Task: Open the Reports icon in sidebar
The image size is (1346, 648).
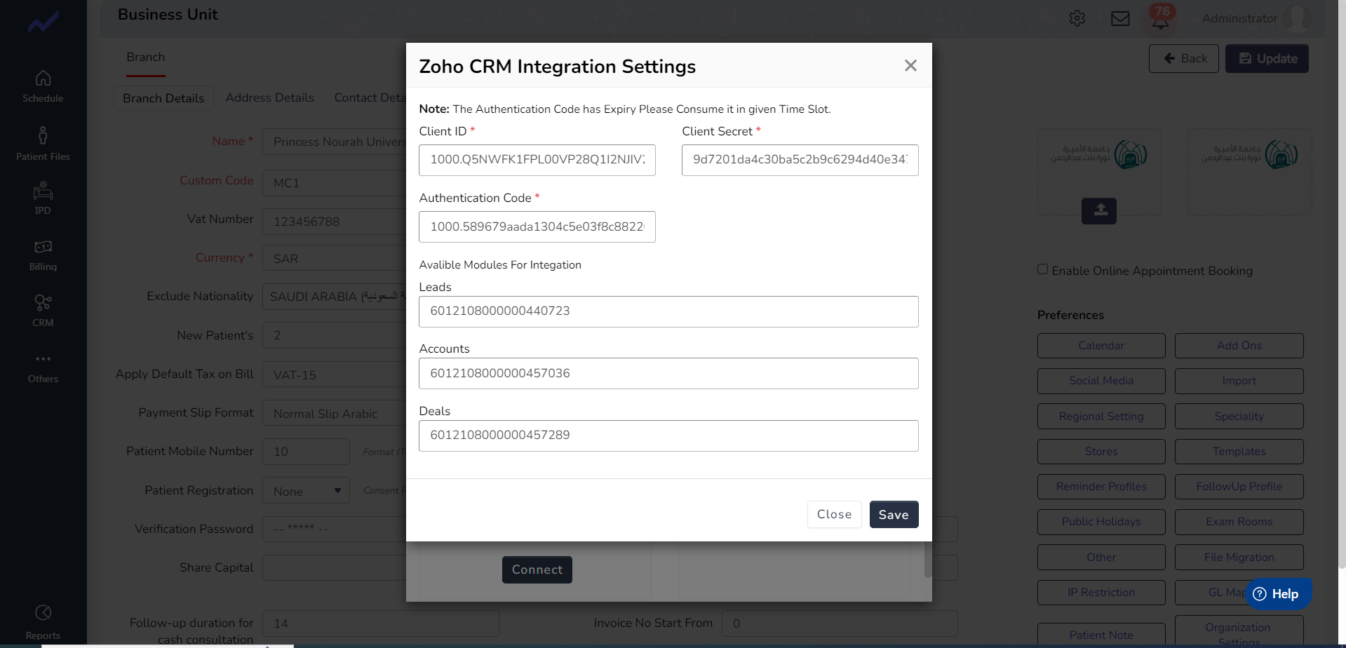Action: pos(43,613)
